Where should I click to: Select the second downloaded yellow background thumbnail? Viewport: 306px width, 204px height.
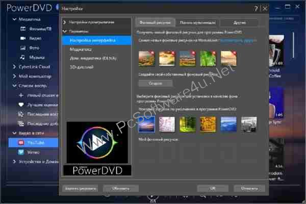[167, 58]
